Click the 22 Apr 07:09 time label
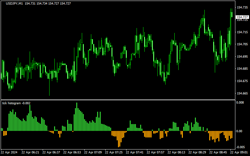The image size is (250, 156). (93, 152)
